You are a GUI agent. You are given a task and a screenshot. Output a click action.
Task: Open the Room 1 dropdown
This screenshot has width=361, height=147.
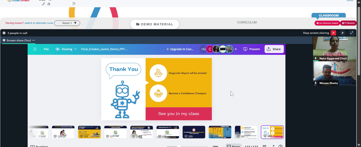(x=67, y=23)
